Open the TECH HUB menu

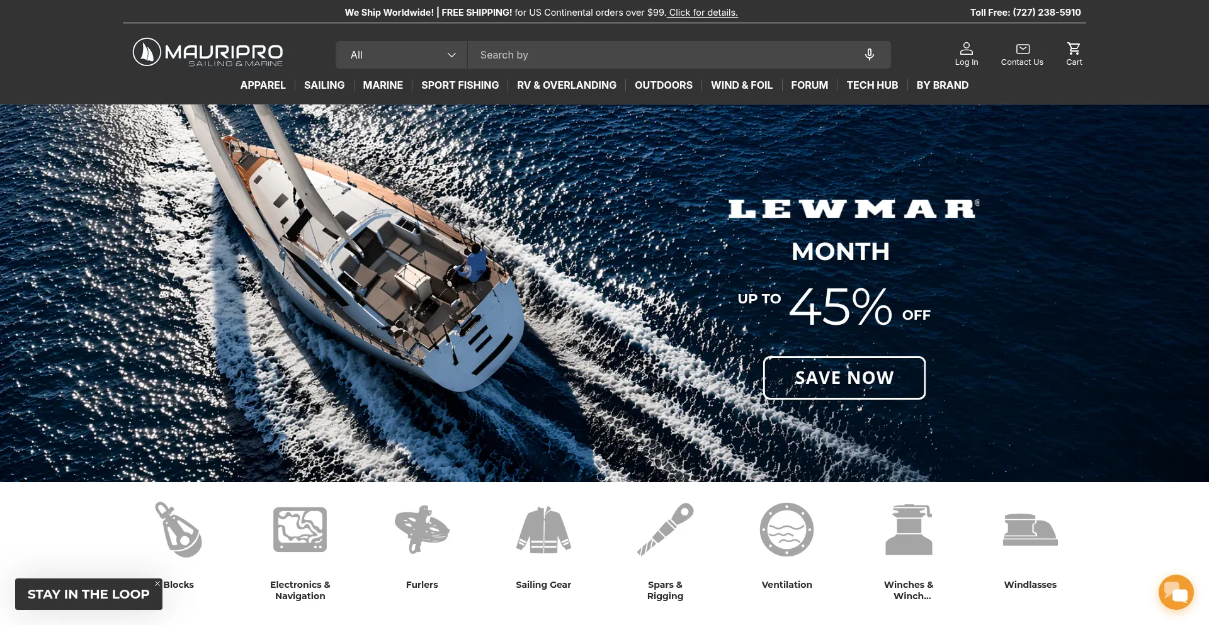click(x=872, y=85)
